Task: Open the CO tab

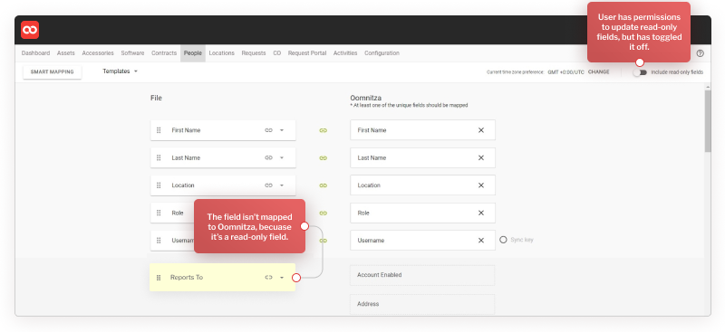Action: point(277,53)
